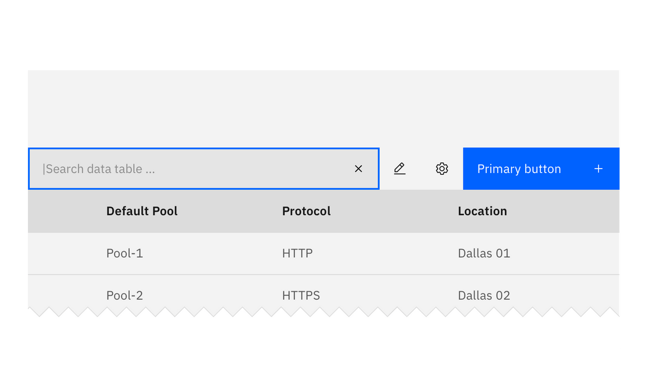Select the Dallas 02 location cell
The width and height of the screenshot is (647, 387).
coord(484,295)
